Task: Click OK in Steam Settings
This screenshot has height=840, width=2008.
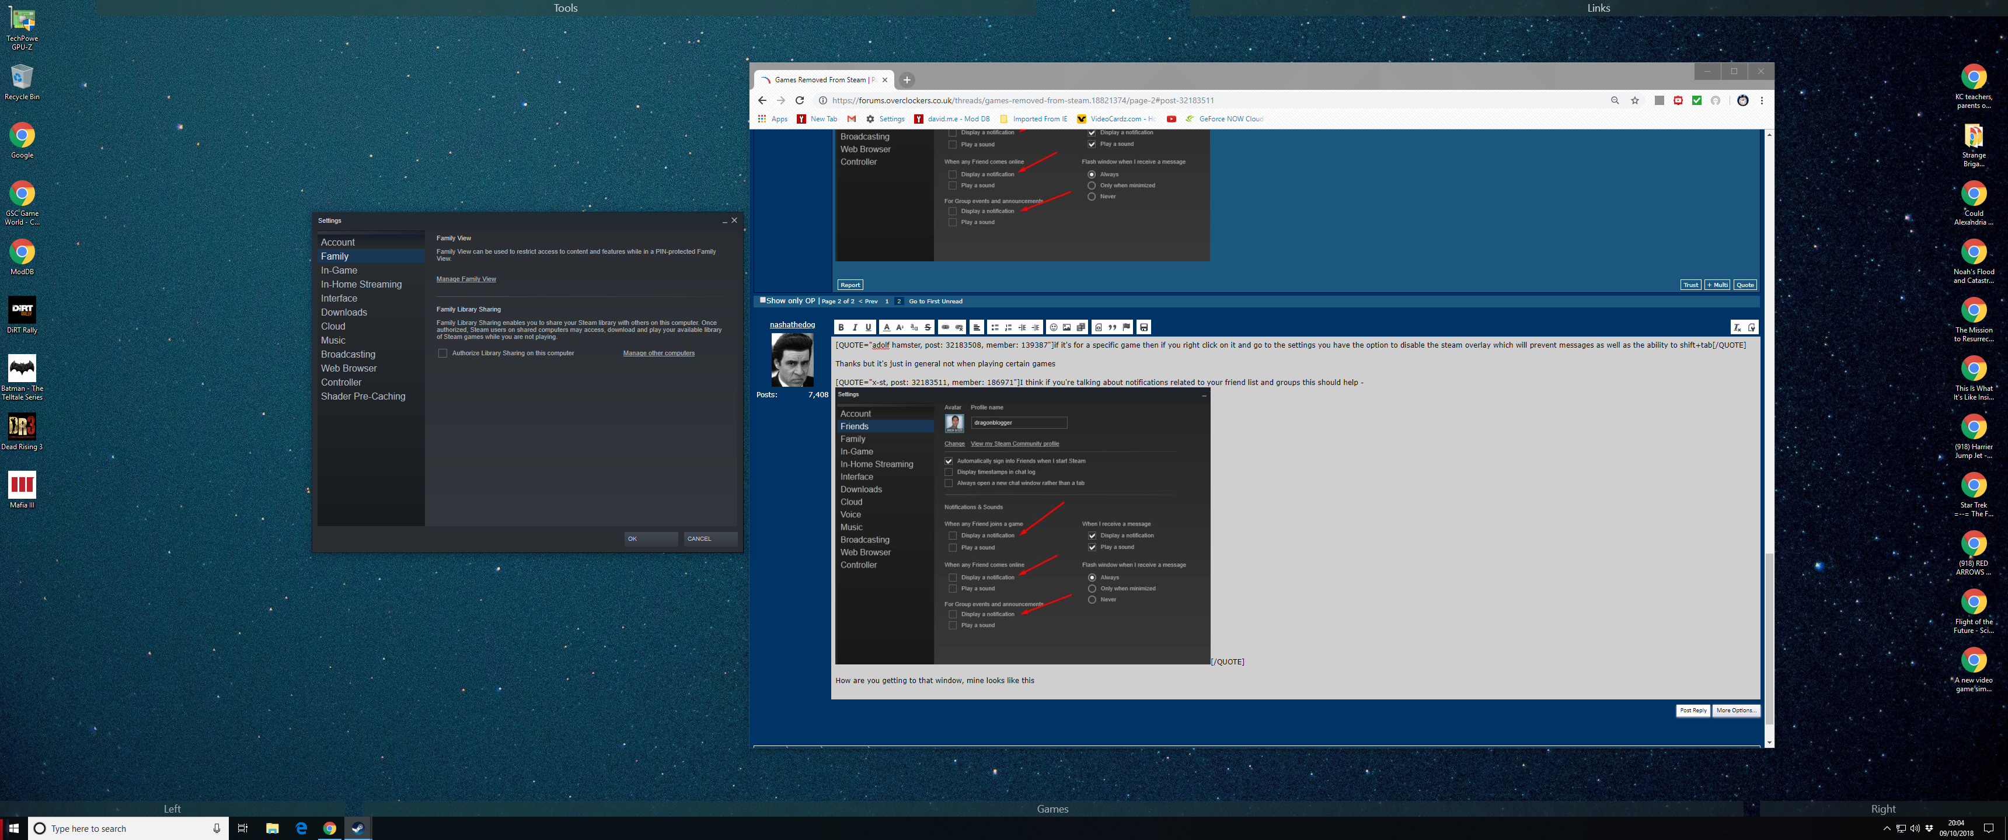Action: (x=651, y=538)
